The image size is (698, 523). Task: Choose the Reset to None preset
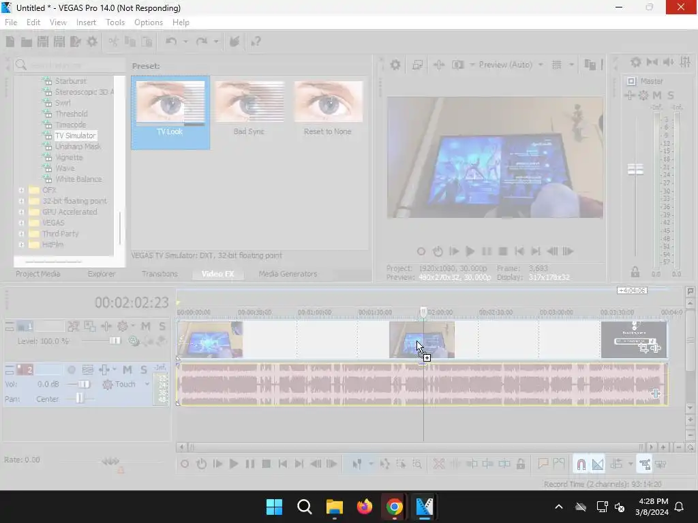pyautogui.click(x=328, y=108)
